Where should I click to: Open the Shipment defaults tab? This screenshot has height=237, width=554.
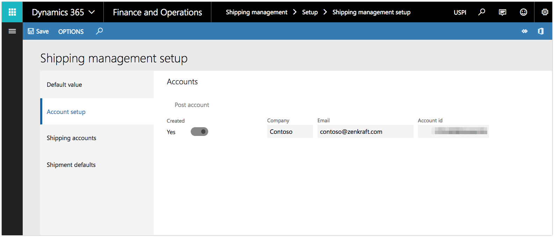pyautogui.click(x=71, y=165)
